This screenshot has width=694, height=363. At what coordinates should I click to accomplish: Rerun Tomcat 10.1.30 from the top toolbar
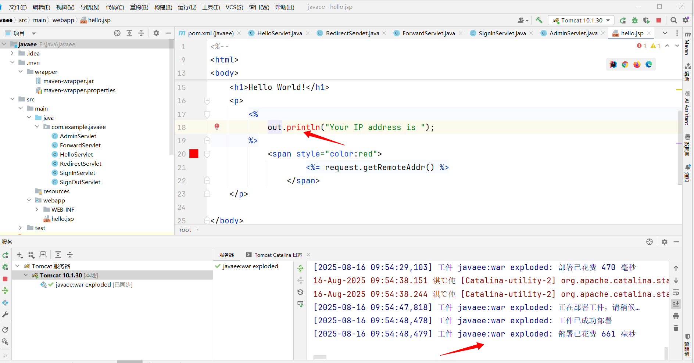coord(623,20)
